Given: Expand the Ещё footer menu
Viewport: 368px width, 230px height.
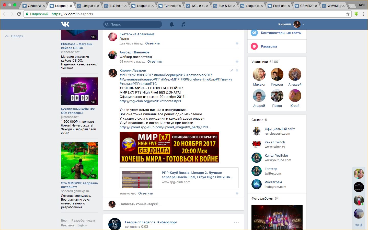Looking at the screenshot, I should (x=82, y=225).
